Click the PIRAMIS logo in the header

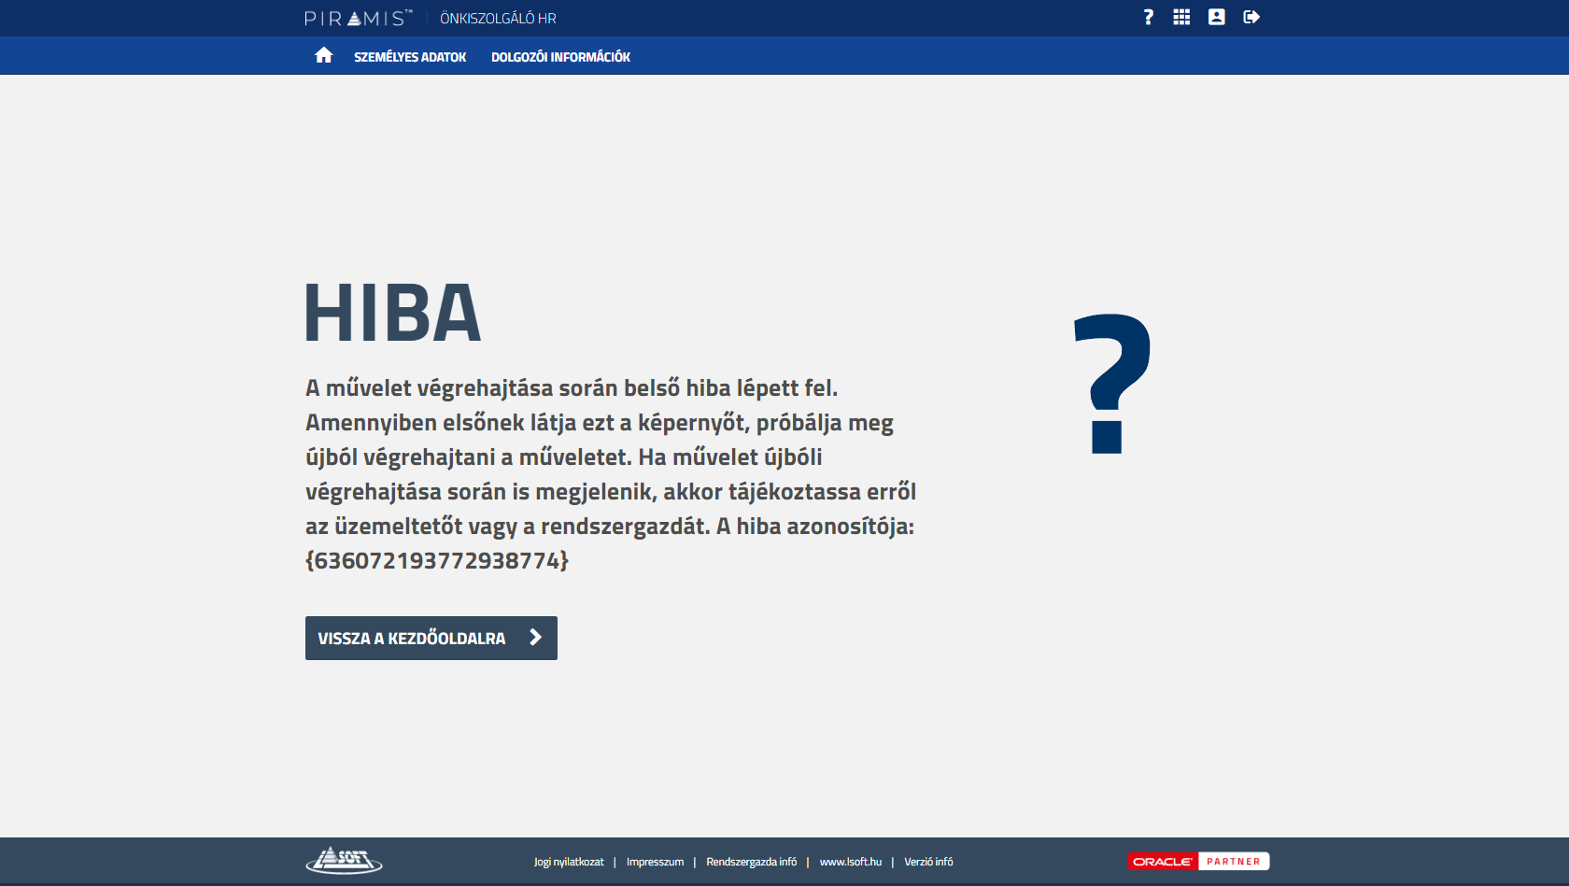pos(358,18)
